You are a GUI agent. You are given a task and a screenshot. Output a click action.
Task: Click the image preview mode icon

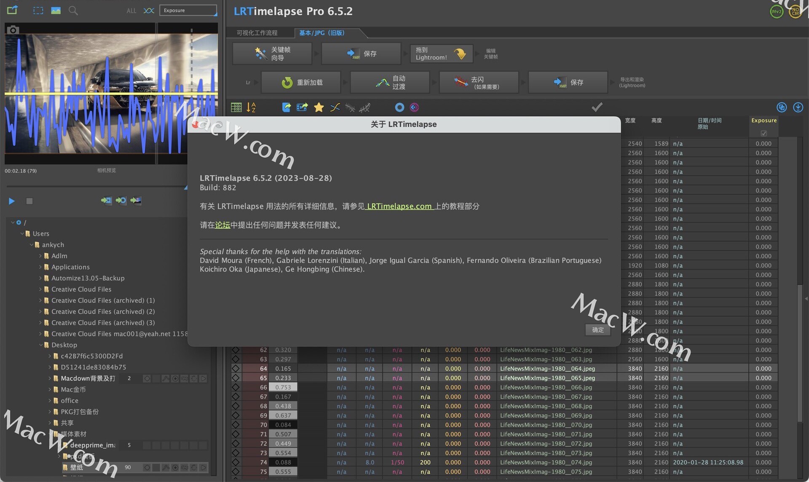56,11
